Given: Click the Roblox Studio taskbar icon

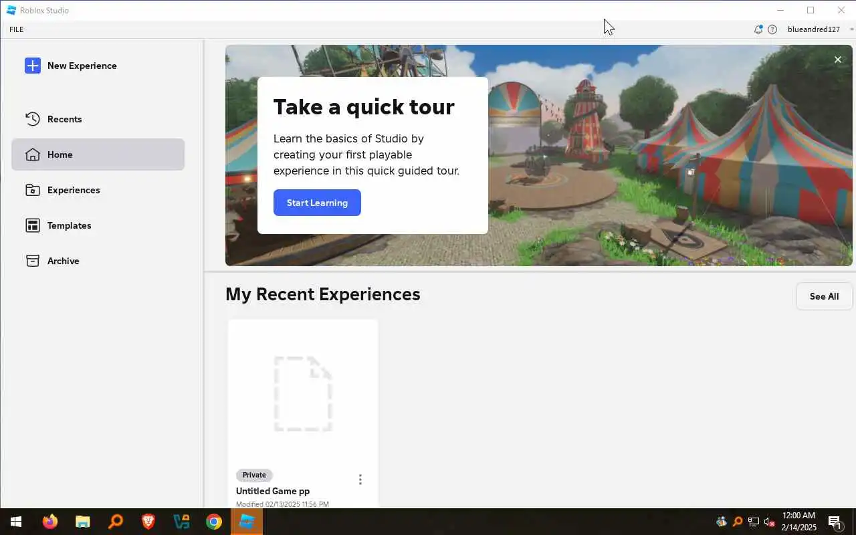Looking at the screenshot, I should pos(247,522).
